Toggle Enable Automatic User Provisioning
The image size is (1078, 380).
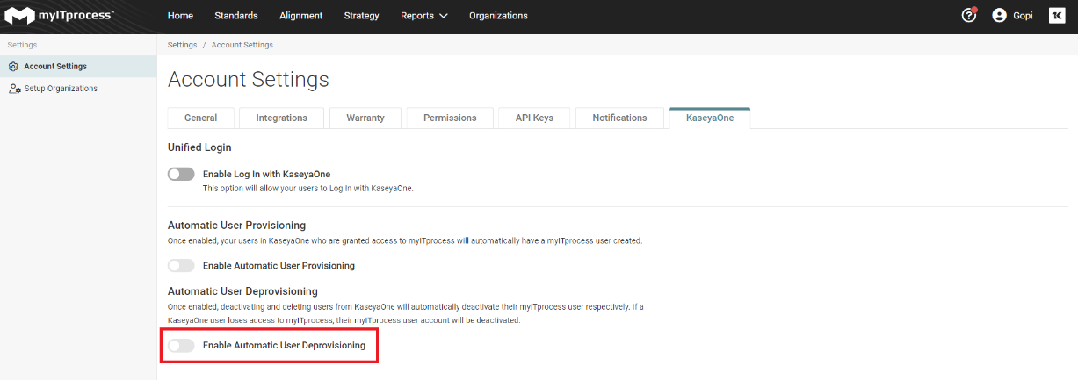[x=181, y=265]
